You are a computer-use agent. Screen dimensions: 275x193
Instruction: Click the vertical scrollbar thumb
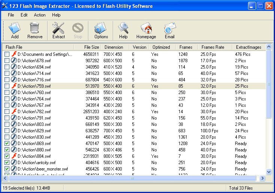click(x=269, y=84)
